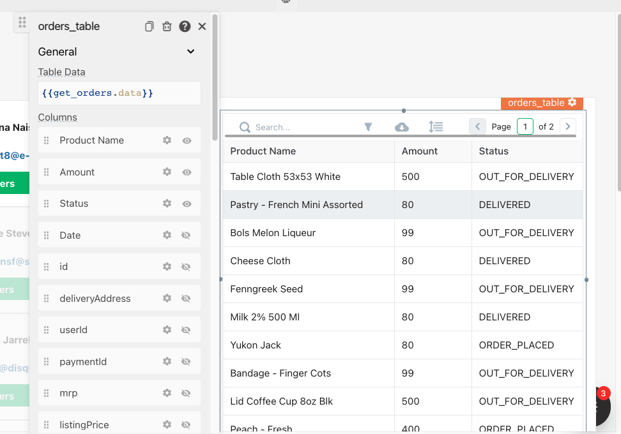Download table data with the cloud icon
The width and height of the screenshot is (621, 434).
click(402, 127)
